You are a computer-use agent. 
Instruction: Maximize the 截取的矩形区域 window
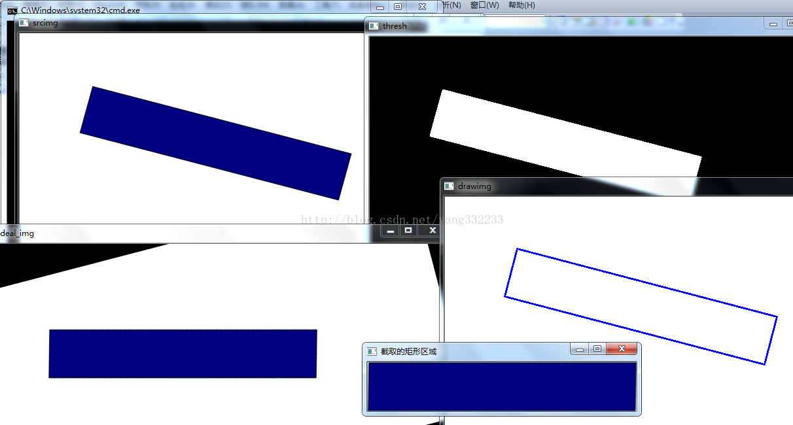[597, 350]
